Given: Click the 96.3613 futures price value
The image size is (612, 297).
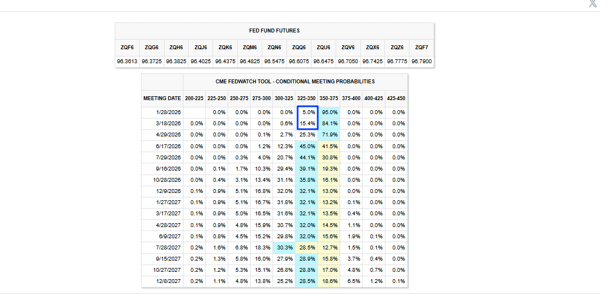Looking at the screenshot, I should 127,61.
